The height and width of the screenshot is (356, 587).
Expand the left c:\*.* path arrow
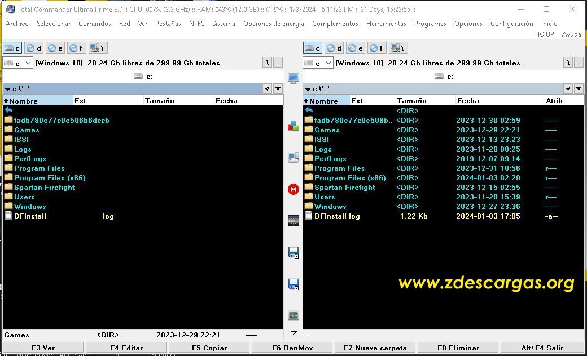pyautogui.click(x=7, y=89)
